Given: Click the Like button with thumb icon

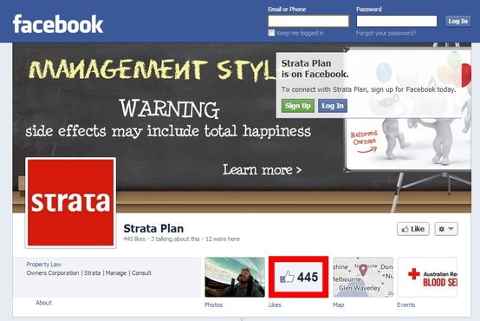Looking at the screenshot, I should tap(413, 229).
